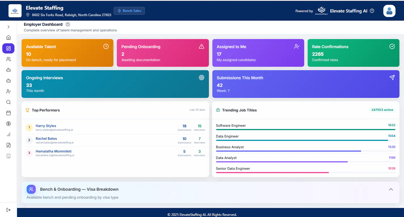404x217 pixels.
Task: Click the 8602 Six Forks Road address
Action: (72, 15)
